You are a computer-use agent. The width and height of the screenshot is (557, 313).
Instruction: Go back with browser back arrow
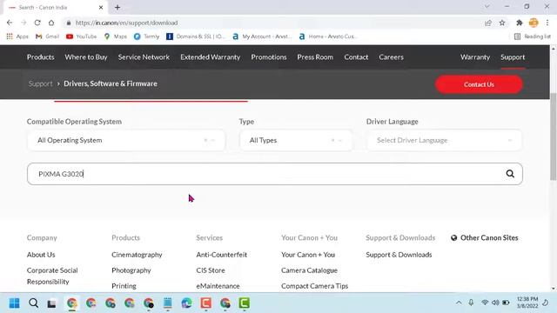(x=10, y=23)
